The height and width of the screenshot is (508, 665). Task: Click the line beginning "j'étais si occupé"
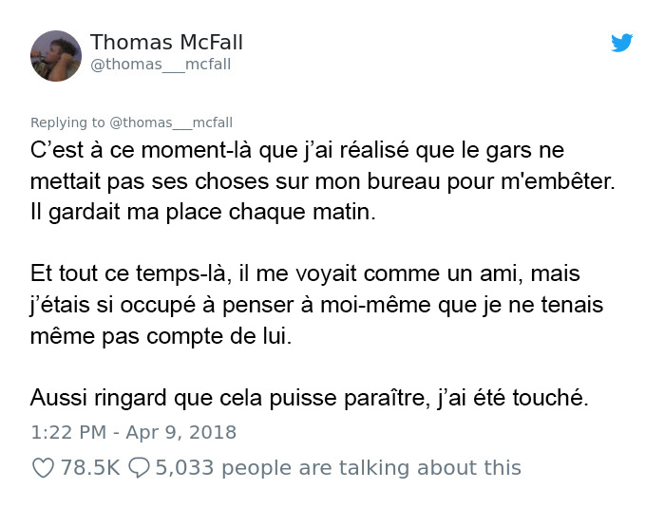[x=316, y=305]
